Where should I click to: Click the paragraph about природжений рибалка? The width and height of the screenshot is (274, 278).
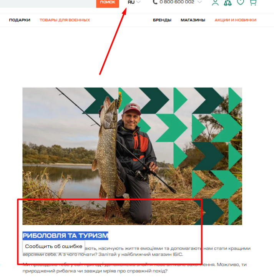[135, 268]
